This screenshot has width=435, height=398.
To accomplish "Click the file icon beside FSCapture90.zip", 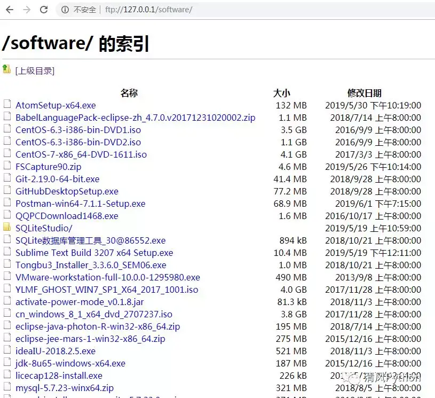I will (x=7, y=166).
